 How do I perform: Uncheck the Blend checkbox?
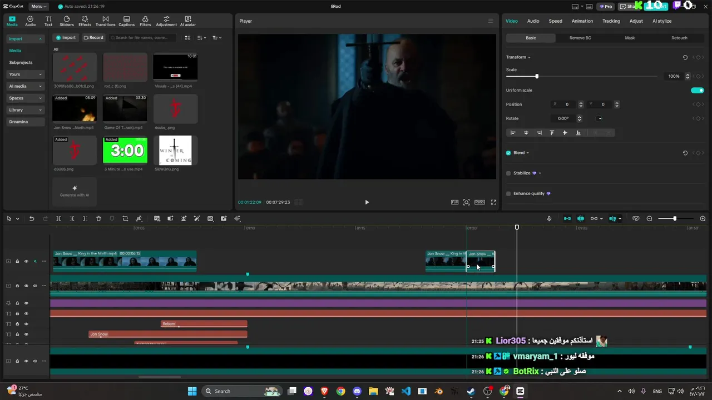(508, 153)
